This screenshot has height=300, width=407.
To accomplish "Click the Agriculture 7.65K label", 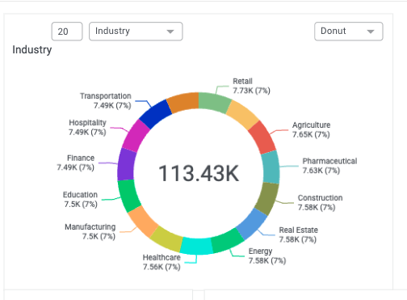I will pos(311,129).
